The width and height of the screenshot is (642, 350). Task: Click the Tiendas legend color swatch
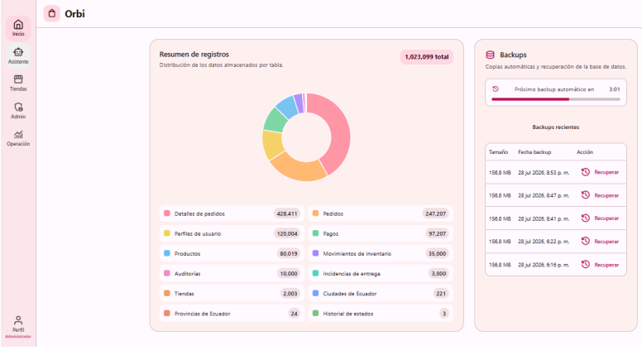[166, 293]
